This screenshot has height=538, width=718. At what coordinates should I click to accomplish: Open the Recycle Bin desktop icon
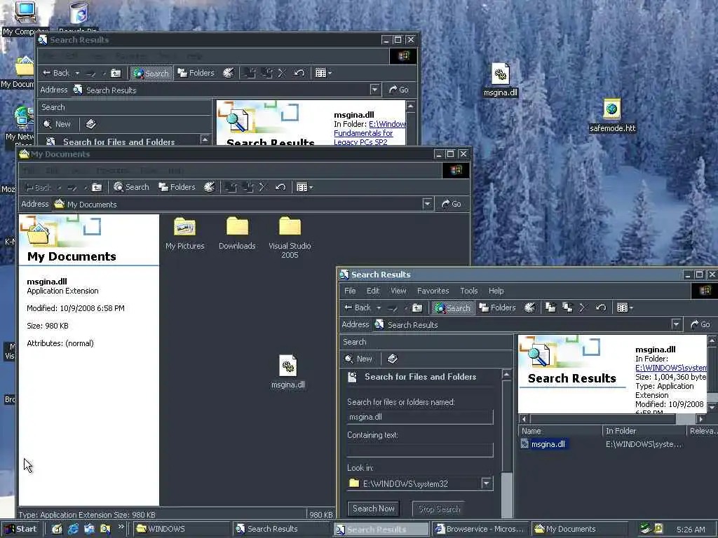coord(79,17)
